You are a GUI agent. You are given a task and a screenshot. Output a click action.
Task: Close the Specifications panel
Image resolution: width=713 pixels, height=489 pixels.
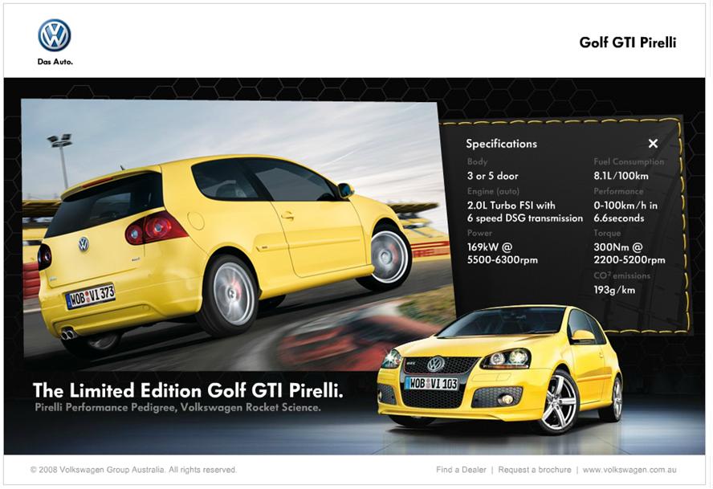[x=653, y=144]
